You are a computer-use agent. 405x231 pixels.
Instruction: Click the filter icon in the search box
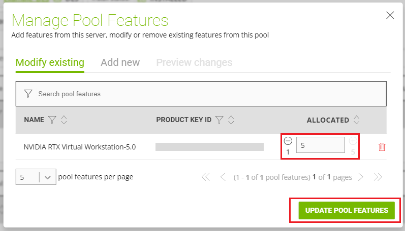point(28,94)
